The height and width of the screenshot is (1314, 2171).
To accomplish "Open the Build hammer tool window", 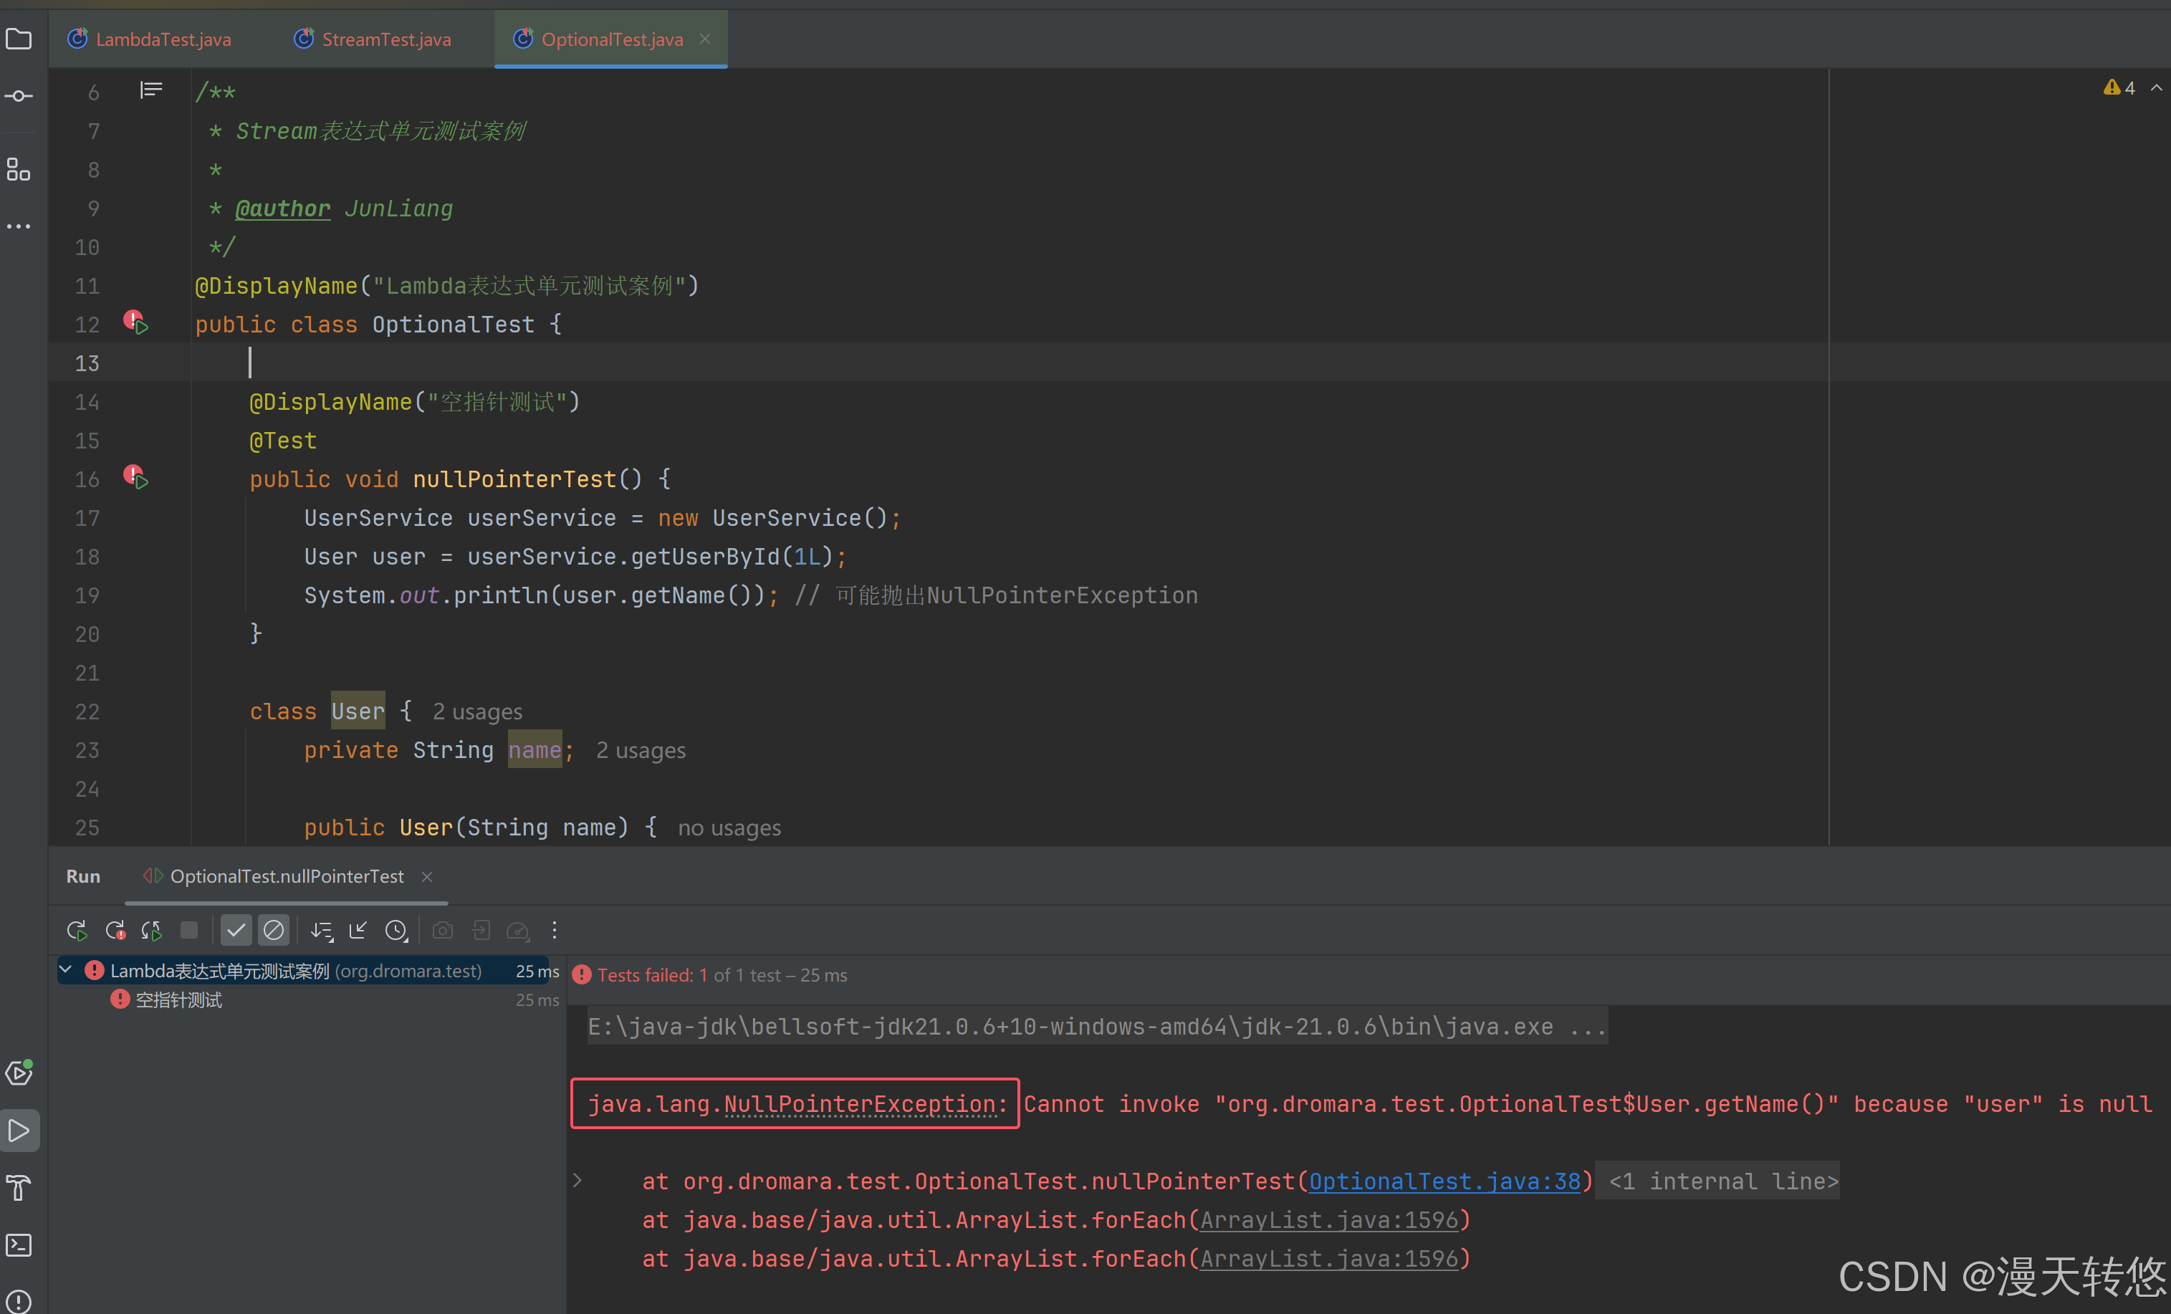I will pyautogui.click(x=19, y=1187).
